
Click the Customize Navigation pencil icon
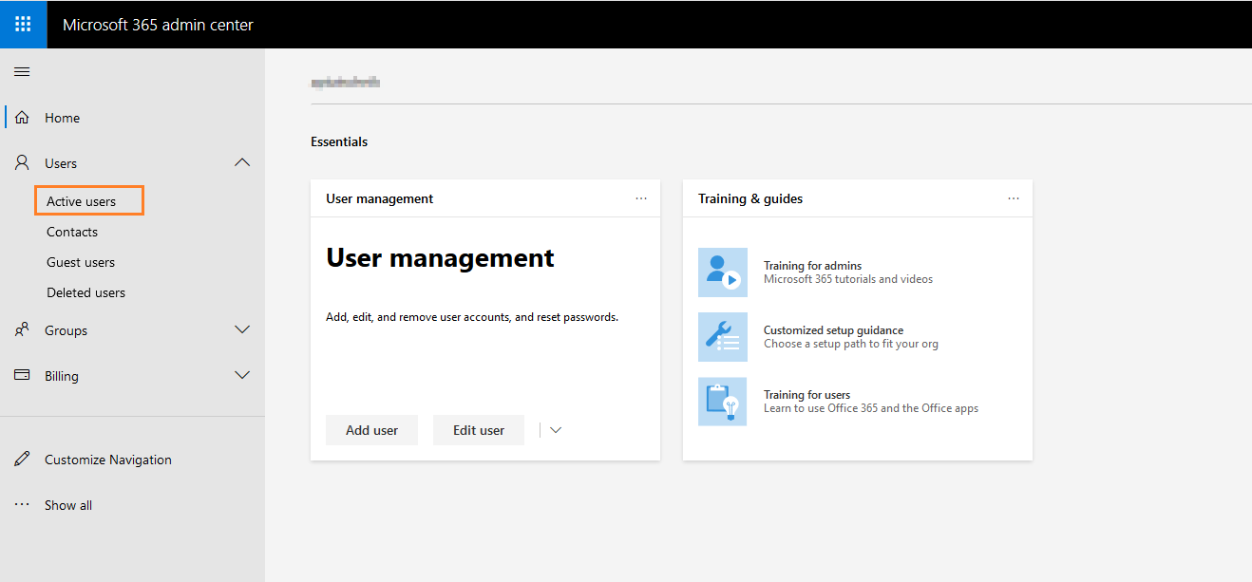point(22,460)
